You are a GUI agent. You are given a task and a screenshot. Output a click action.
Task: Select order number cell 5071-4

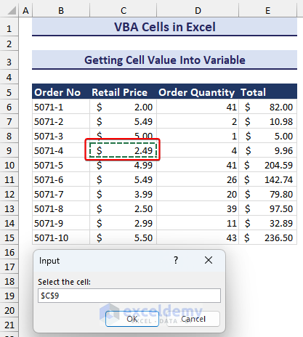[x=61, y=150]
